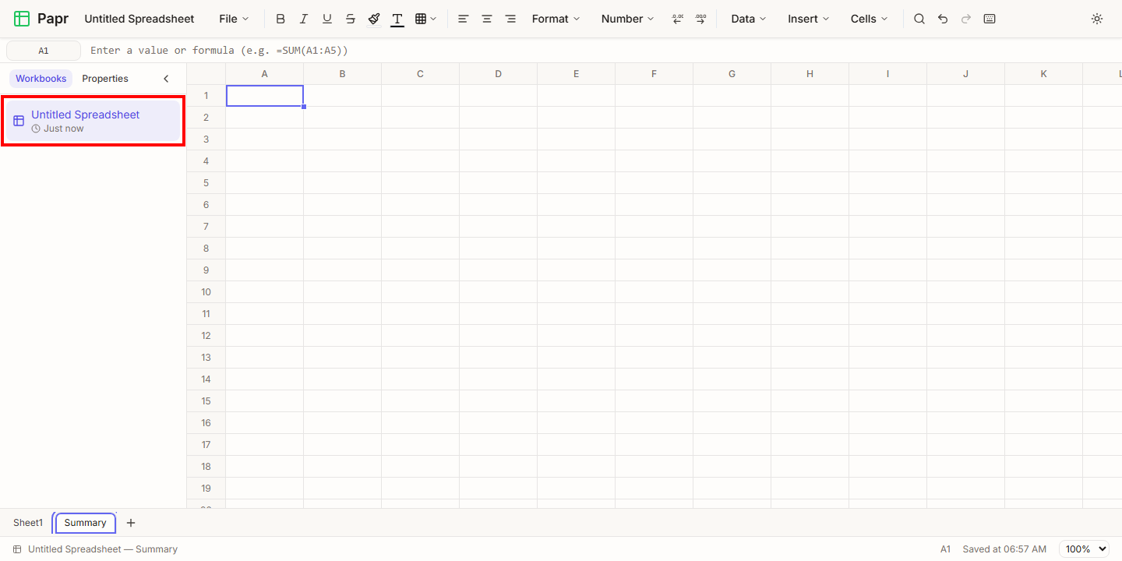Image resolution: width=1122 pixels, height=561 pixels.
Task: Toggle strikethrough formatting
Action: click(x=351, y=19)
